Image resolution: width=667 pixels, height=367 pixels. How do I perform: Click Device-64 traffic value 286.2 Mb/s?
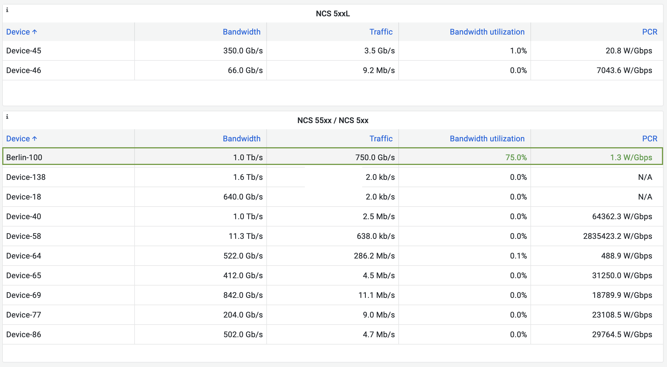click(374, 256)
